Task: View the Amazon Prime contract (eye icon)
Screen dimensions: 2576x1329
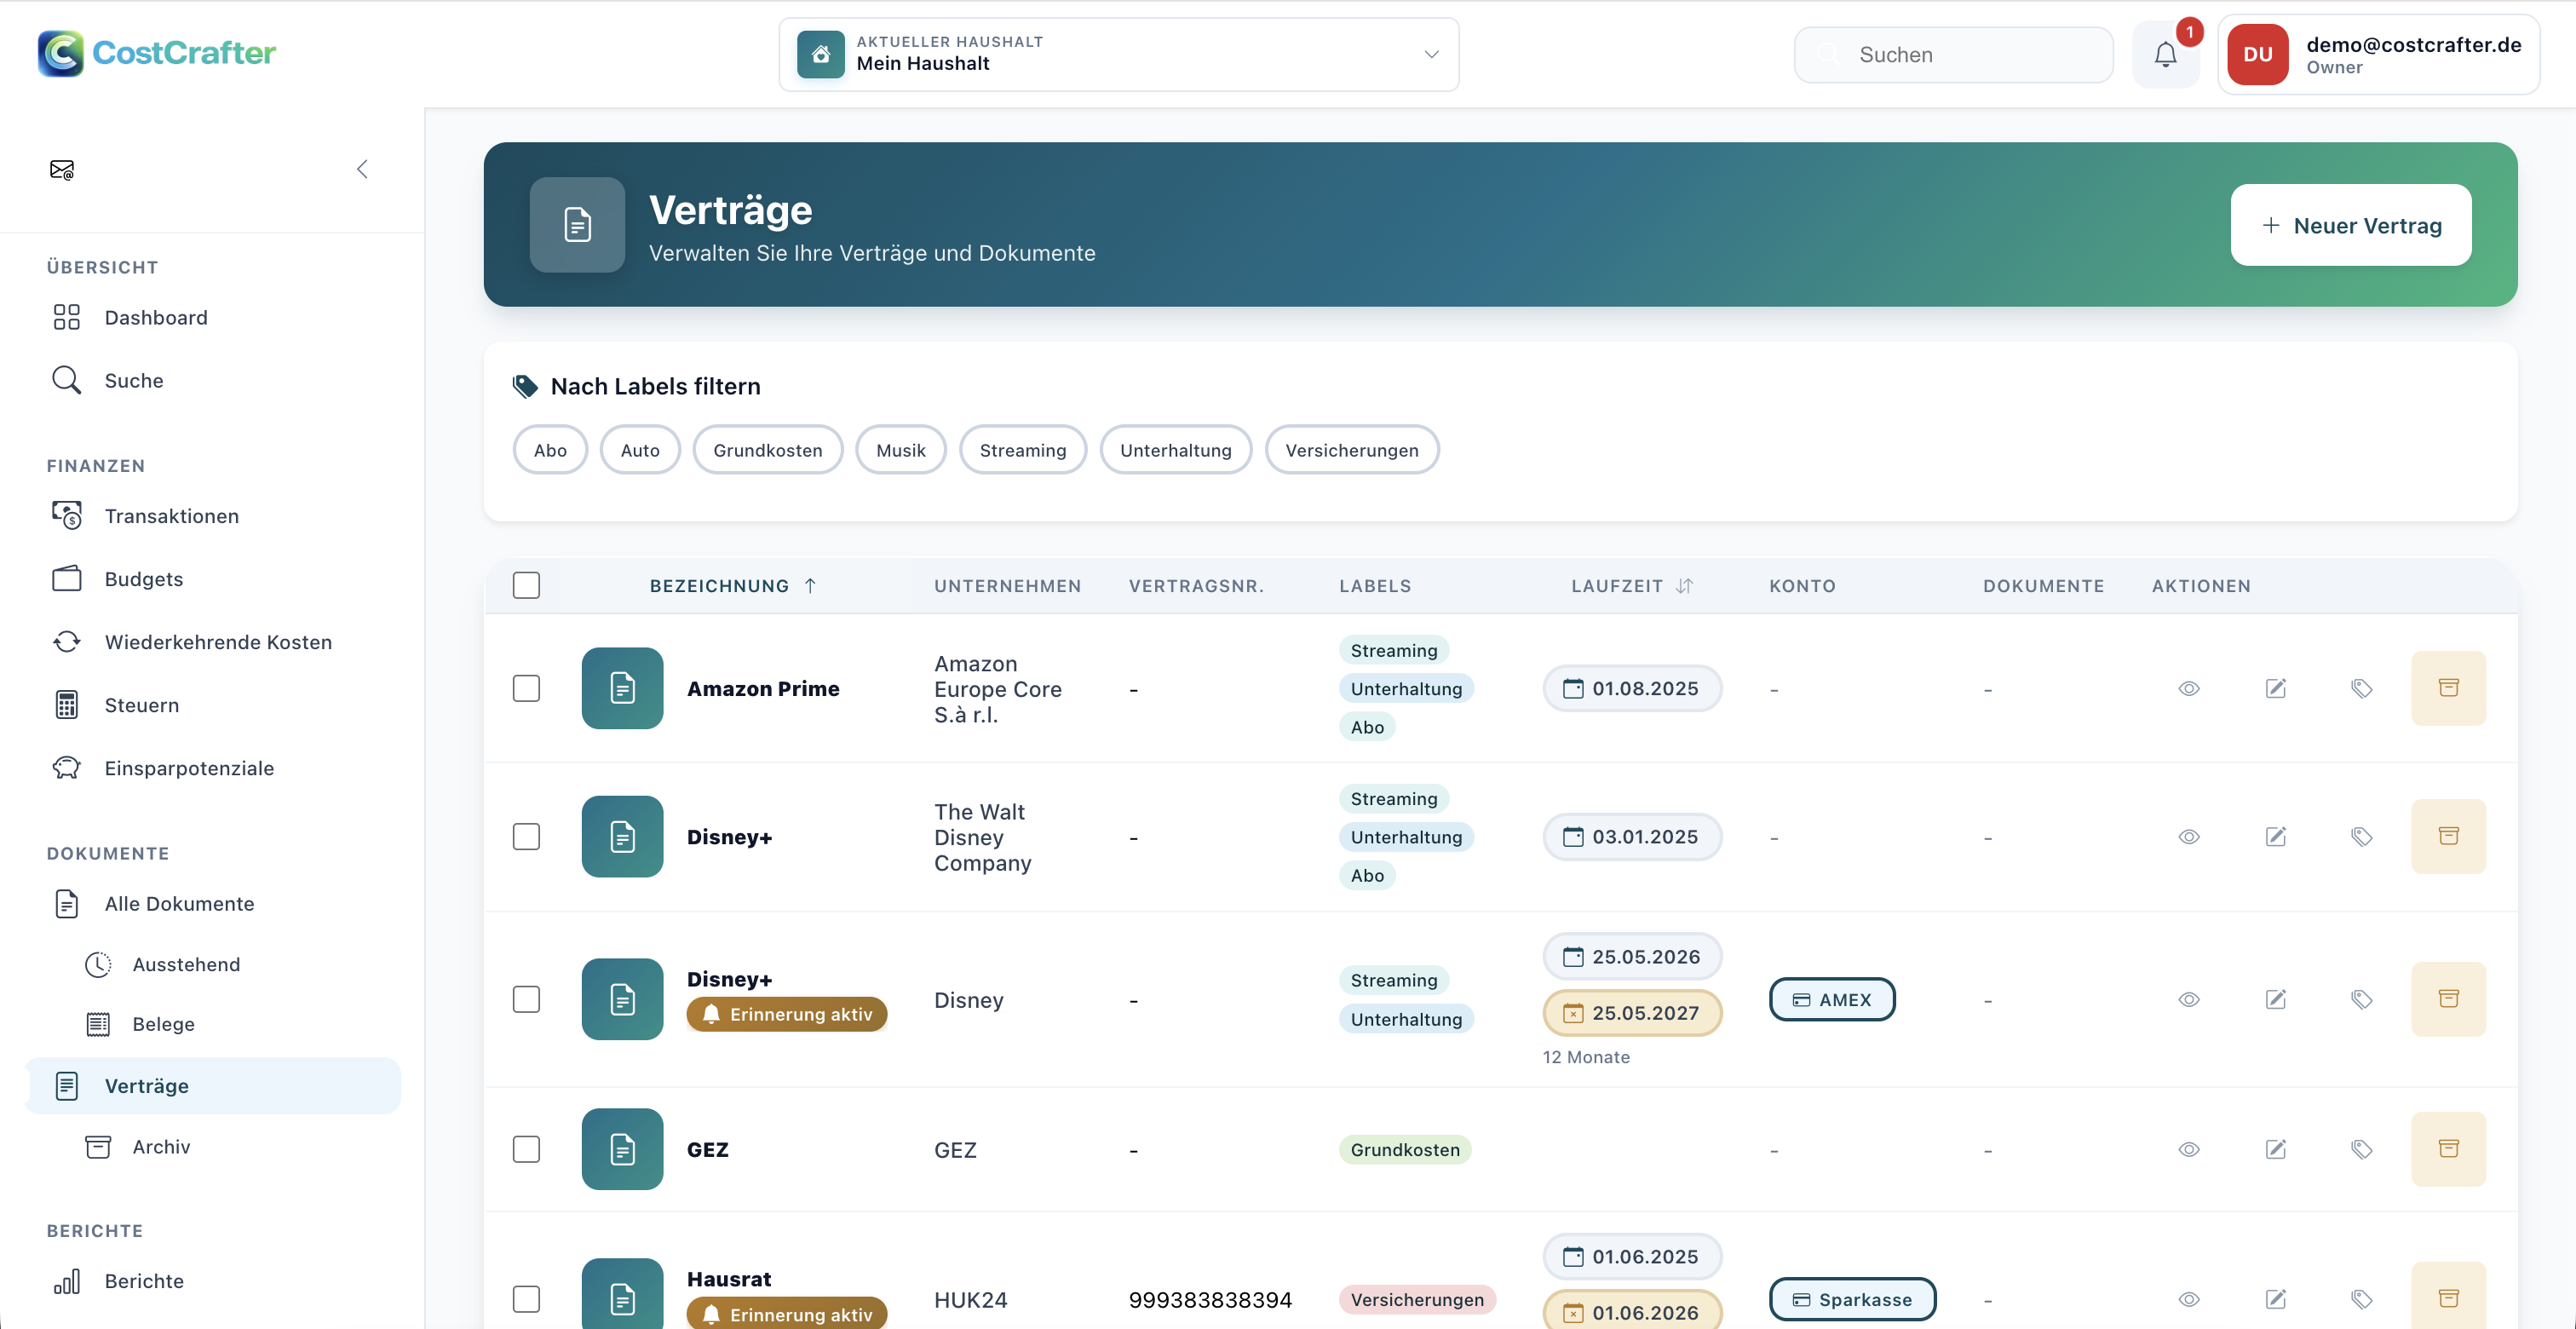Action: 2189,688
